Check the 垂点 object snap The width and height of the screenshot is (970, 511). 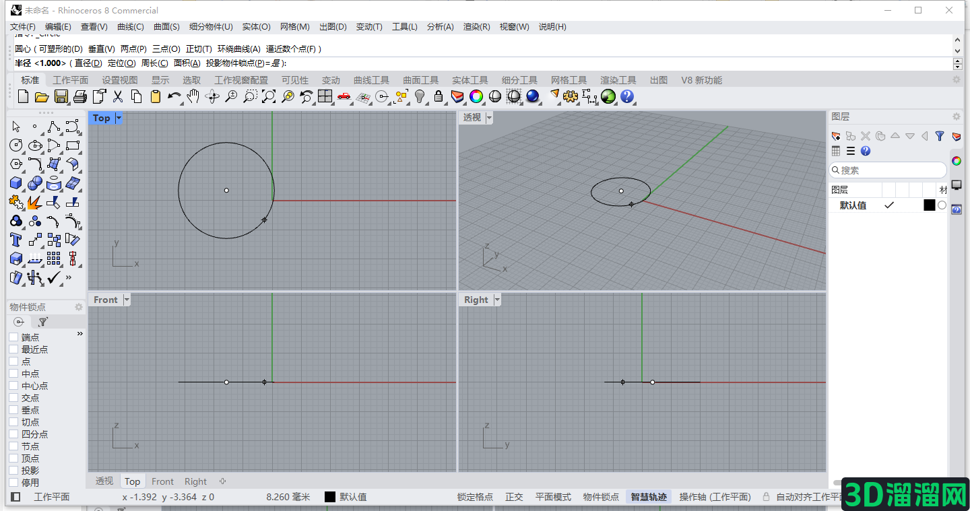coord(13,410)
